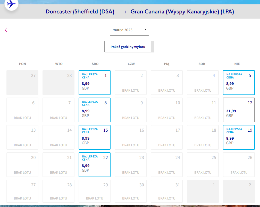Click March 26 cell with no flight
This screenshot has width=260, height=207.
239,165
